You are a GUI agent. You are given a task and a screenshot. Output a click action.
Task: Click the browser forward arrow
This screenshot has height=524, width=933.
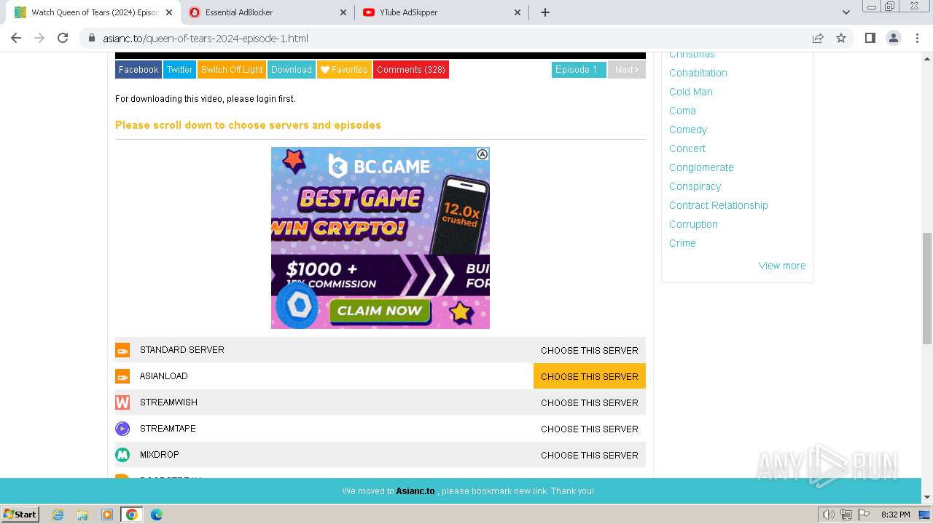point(39,38)
